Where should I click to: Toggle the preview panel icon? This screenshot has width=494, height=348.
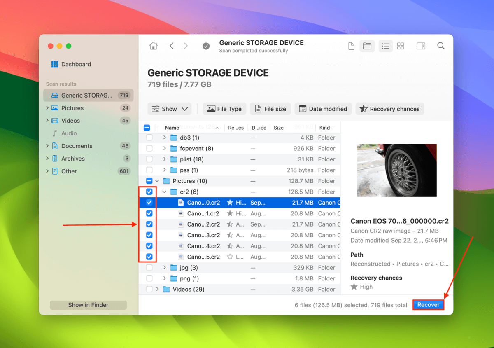421,46
